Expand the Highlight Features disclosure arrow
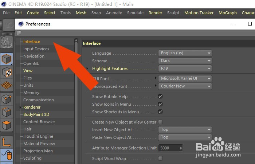Image resolution: width=255 pixels, height=164 pixels. pyautogui.click(x=87, y=69)
